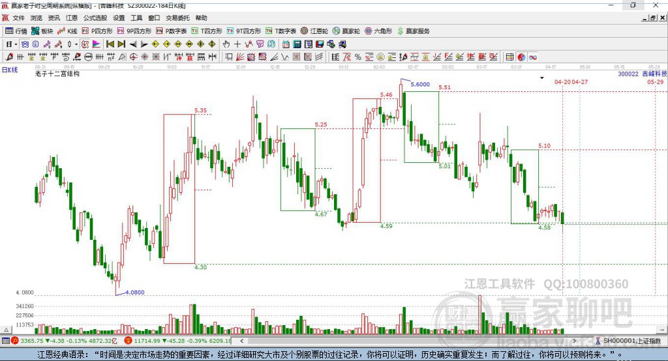Viewport: 668px width, 361px height.
Task: Click the 11714.99 index value
Action: point(147,341)
